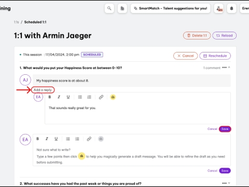Viewport: 249px width, 187px height.
Task: Open SmartMatch talent suggestions
Action: [x=171, y=8]
